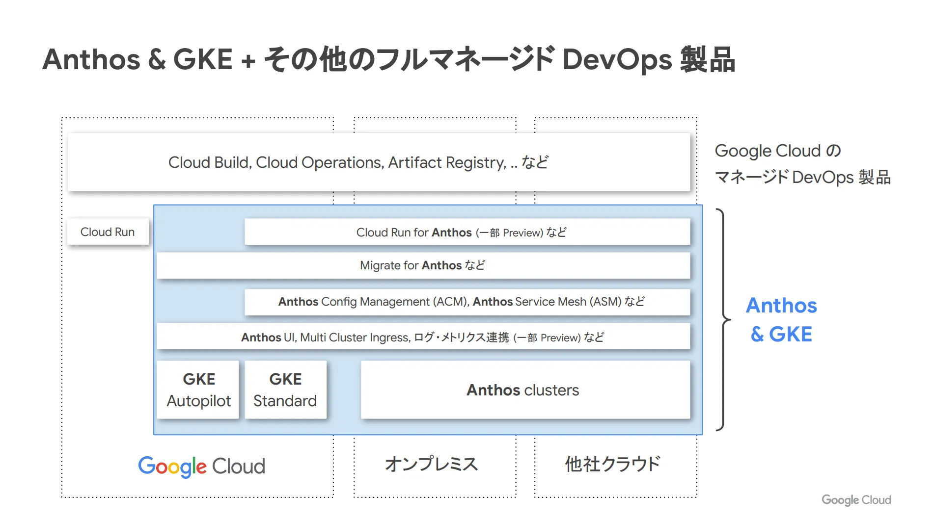
Task: Select the Cloud Run for Anthos box
Action: [x=467, y=232]
